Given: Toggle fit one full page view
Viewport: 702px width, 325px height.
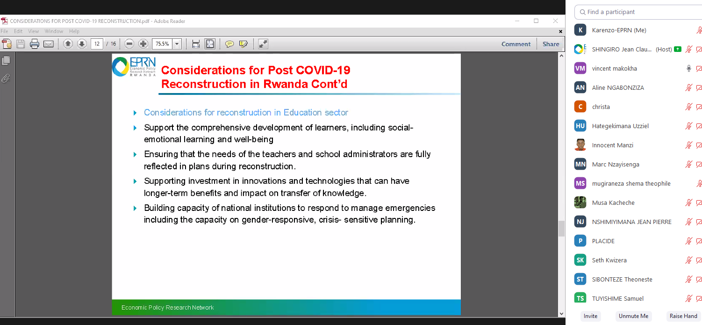Looking at the screenshot, I should (210, 44).
